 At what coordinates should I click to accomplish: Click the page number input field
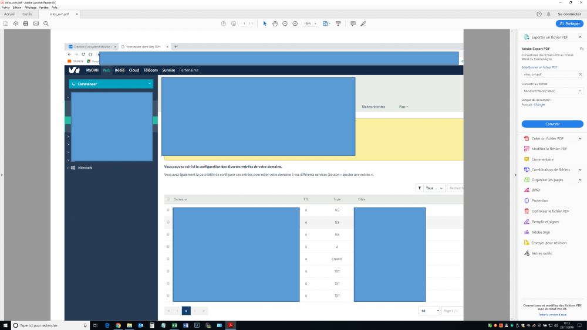(x=245, y=23)
